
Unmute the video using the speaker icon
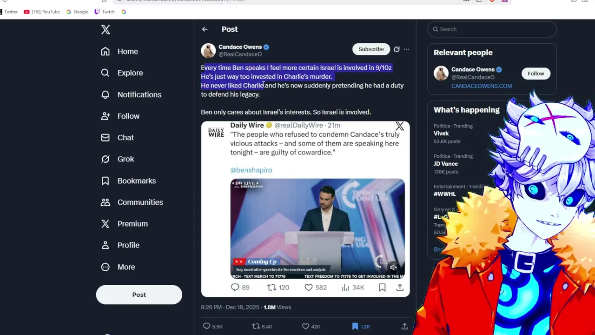pos(393,267)
